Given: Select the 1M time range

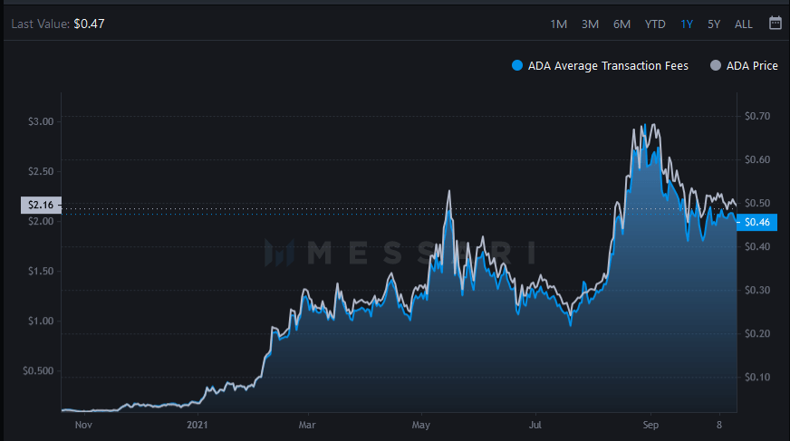Looking at the screenshot, I should (559, 24).
